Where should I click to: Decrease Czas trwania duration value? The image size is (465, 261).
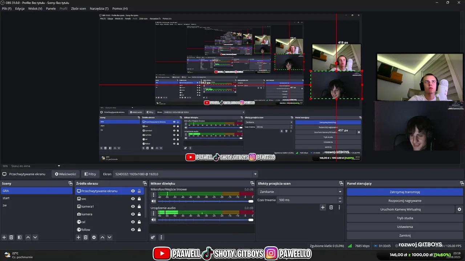click(340, 201)
